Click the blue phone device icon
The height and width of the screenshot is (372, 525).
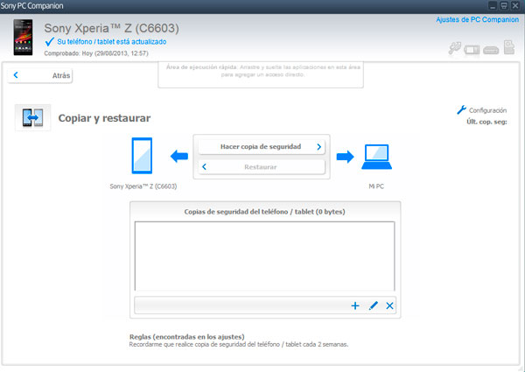[x=142, y=156]
